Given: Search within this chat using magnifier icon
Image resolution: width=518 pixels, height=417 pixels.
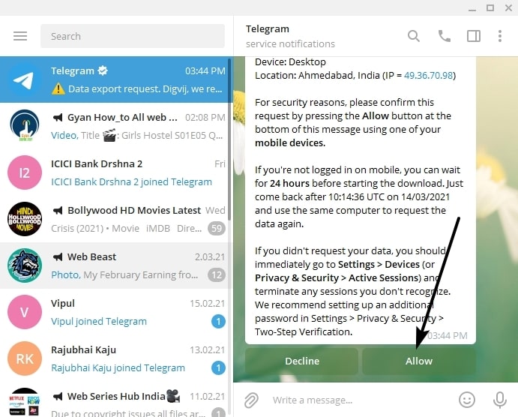Looking at the screenshot, I should [414, 36].
